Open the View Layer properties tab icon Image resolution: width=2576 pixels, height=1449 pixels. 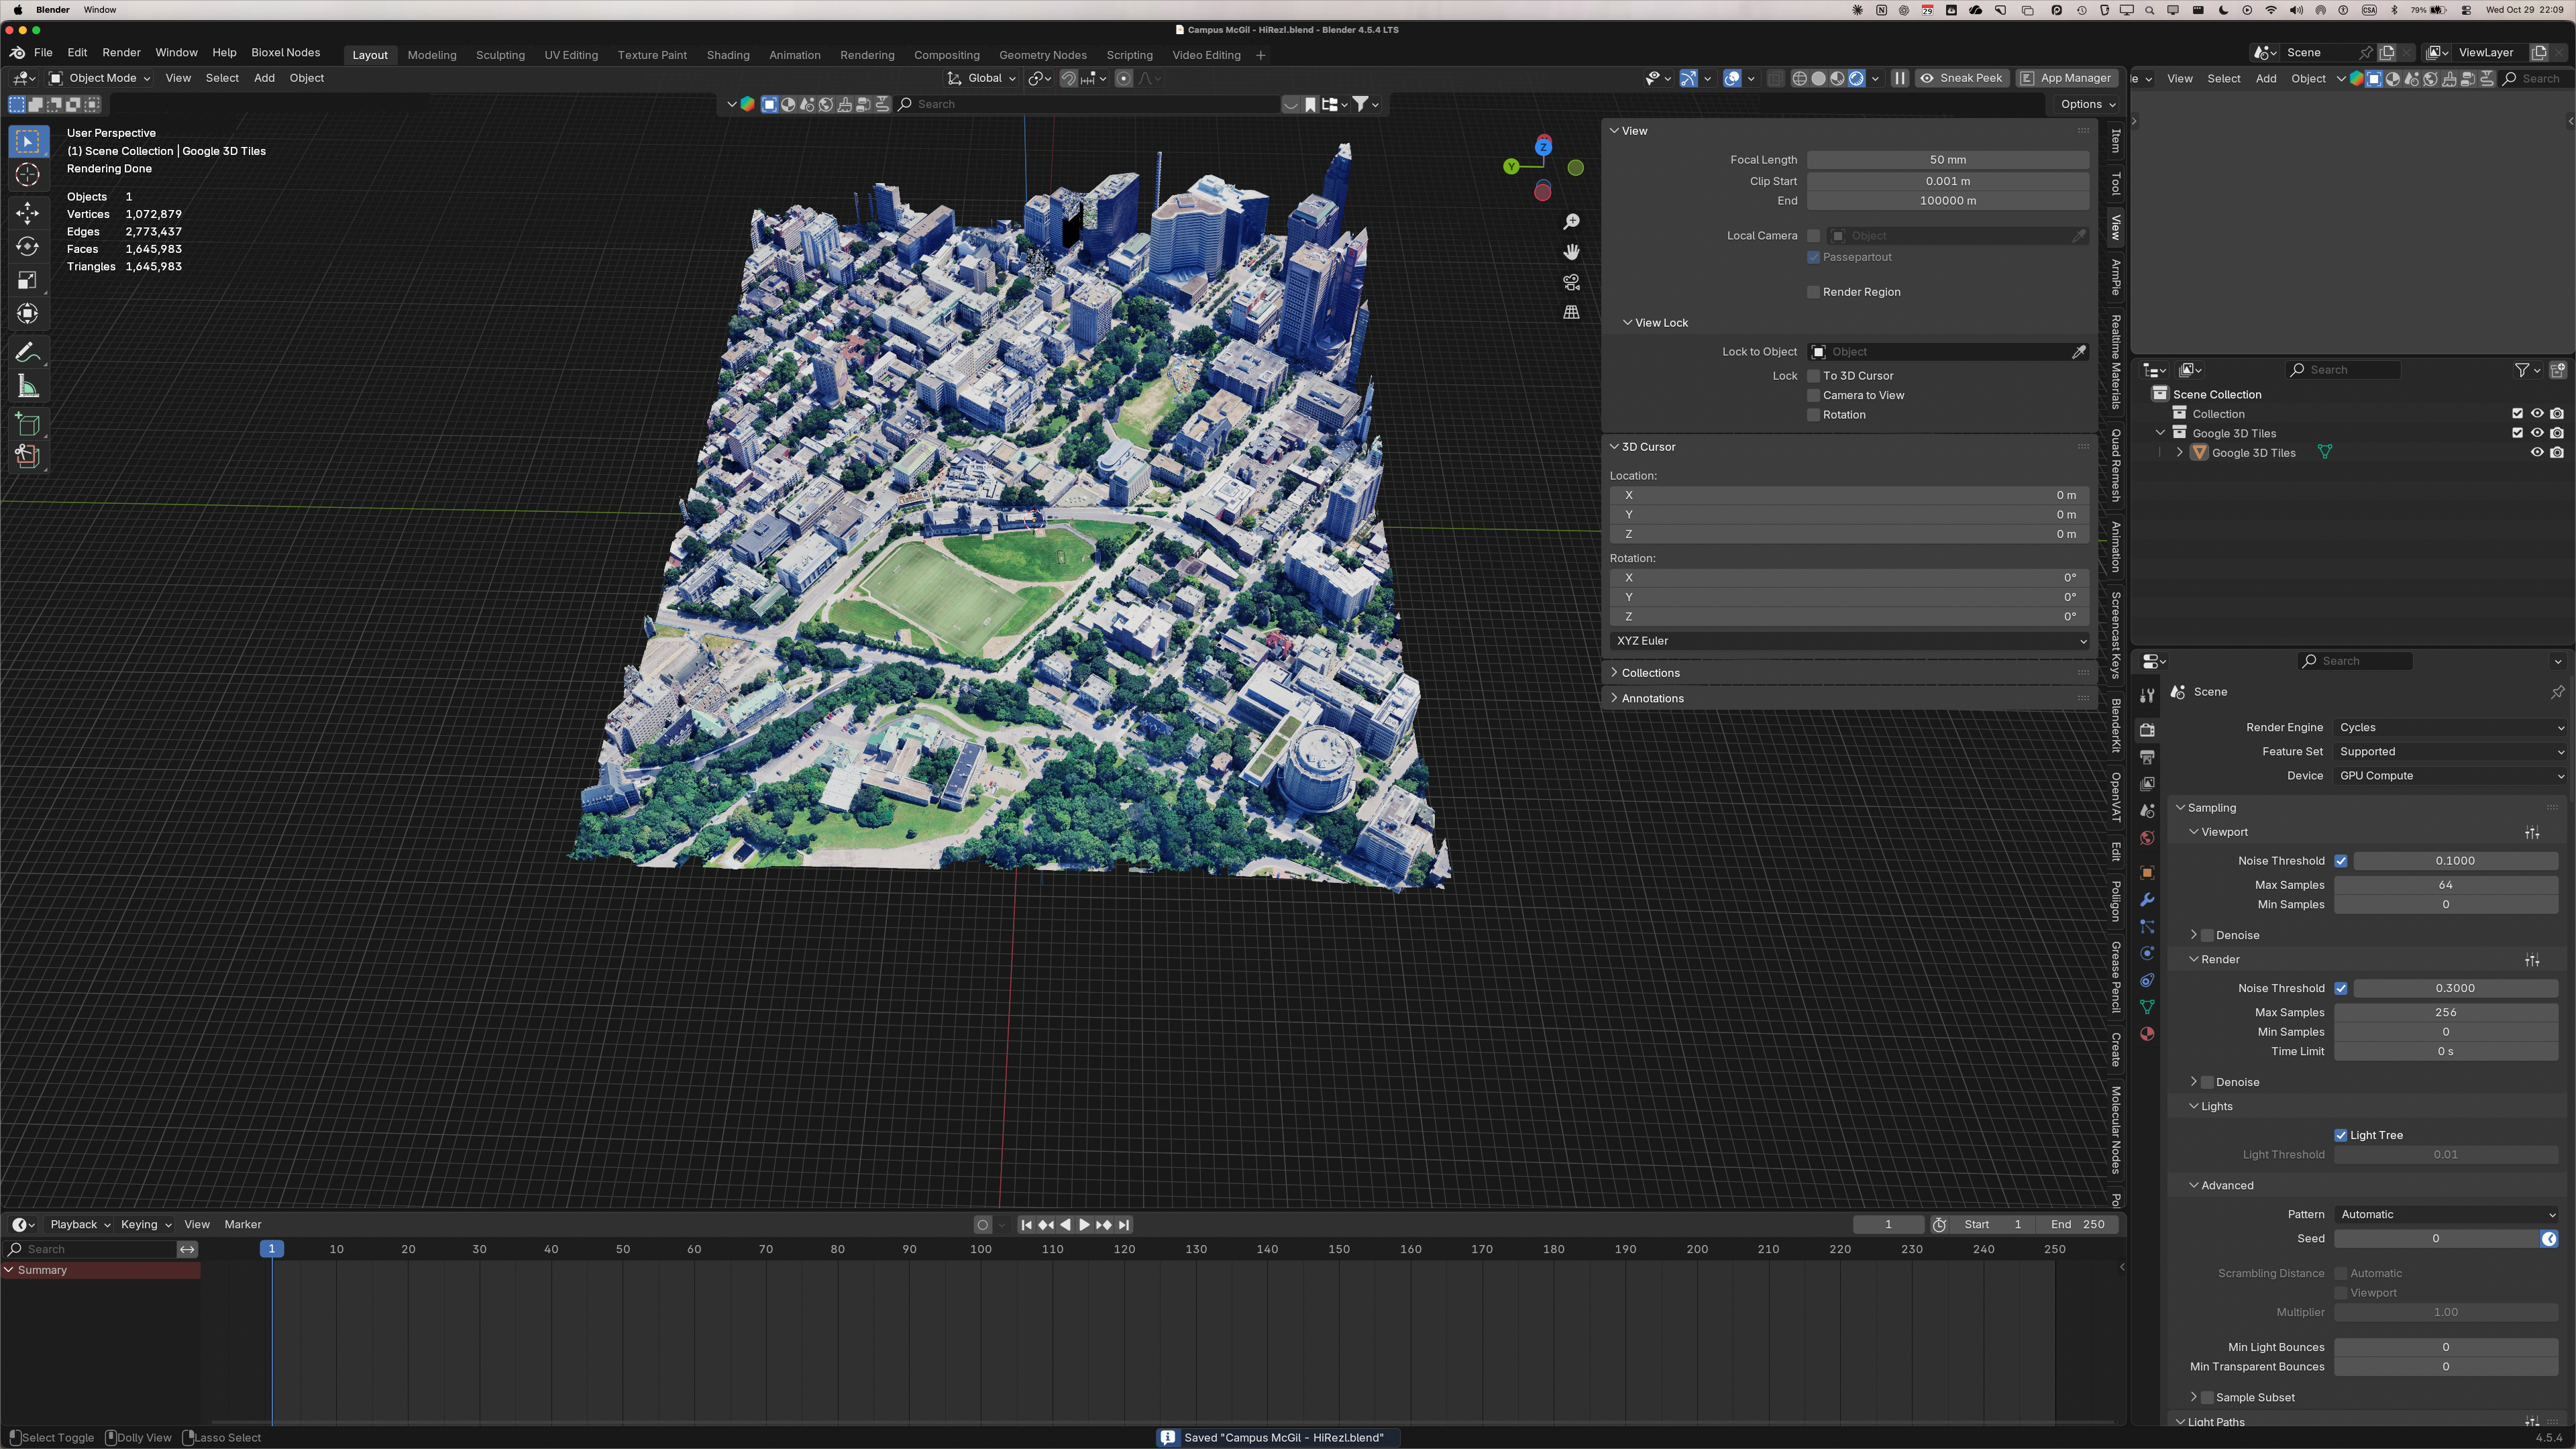(2147, 784)
